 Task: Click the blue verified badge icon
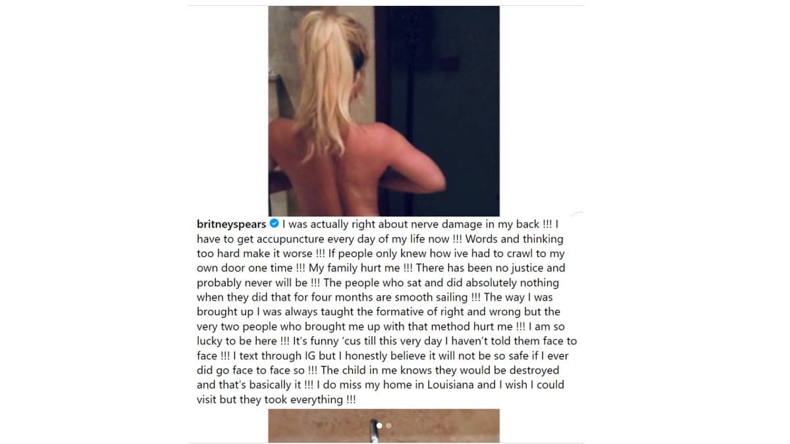click(275, 224)
